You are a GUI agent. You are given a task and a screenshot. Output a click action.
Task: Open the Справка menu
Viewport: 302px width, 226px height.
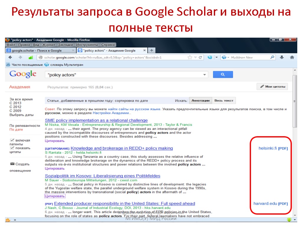pos(108,45)
